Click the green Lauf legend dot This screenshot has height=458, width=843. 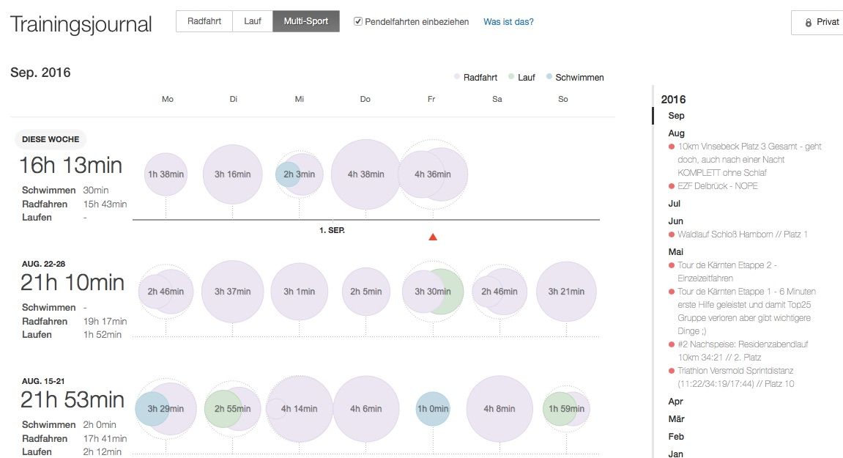pyautogui.click(x=511, y=77)
